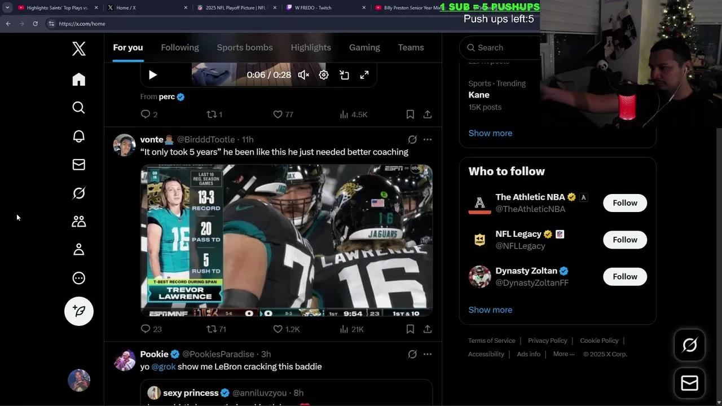Open vonte's profile avatar
Screen dimensions: 722x406
coord(125,145)
